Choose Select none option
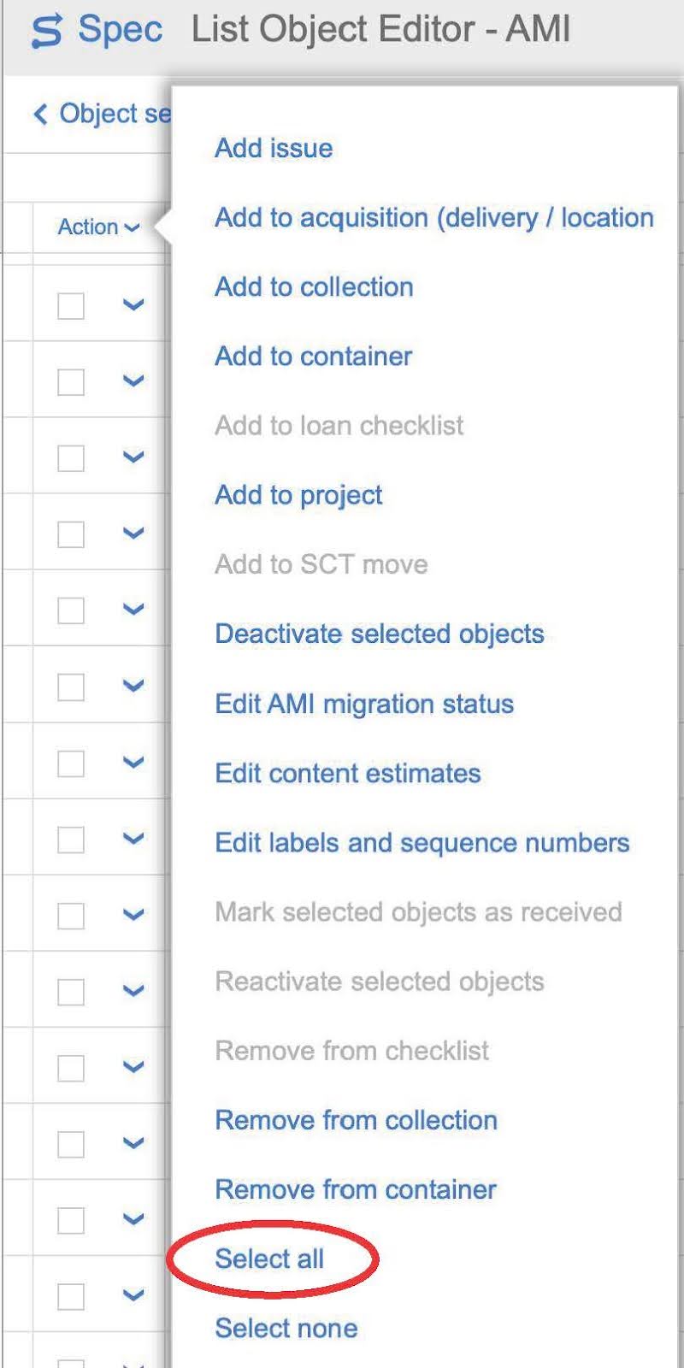The width and height of the screenshot is (684, 1368). click(286, 1328)
